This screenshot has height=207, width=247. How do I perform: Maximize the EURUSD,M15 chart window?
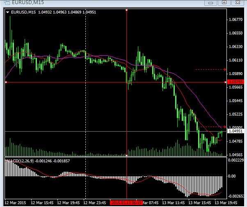pos(224,3)
